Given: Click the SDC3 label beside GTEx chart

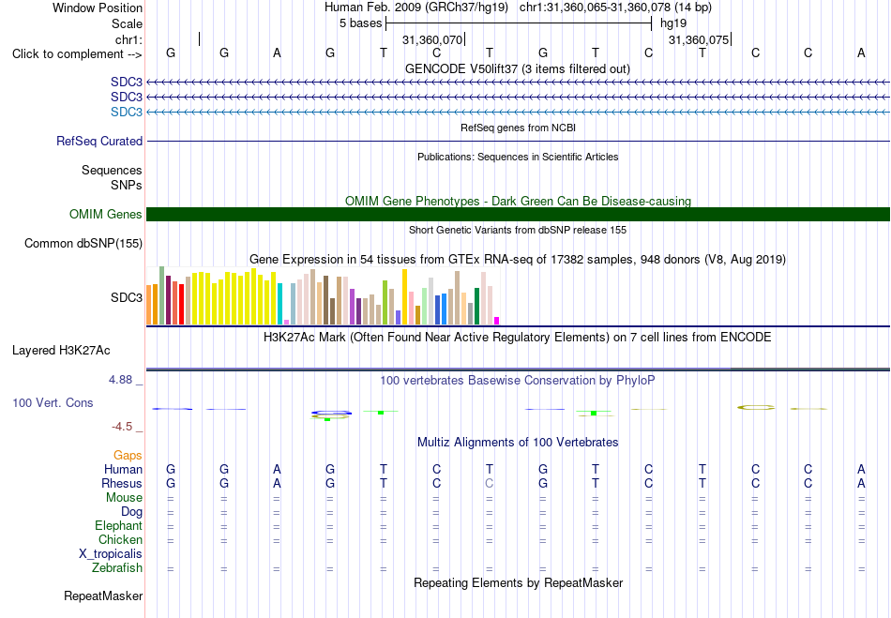Looking at the screenshot, I should coord(127,297).
